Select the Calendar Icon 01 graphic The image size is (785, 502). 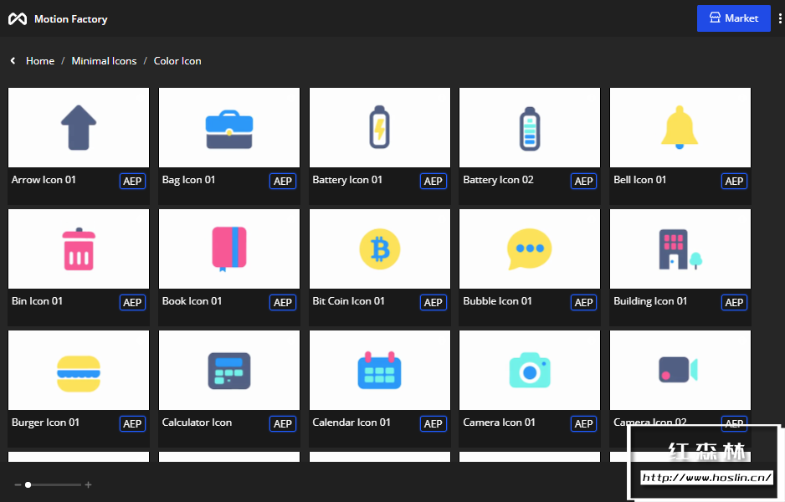click(380, 371)
